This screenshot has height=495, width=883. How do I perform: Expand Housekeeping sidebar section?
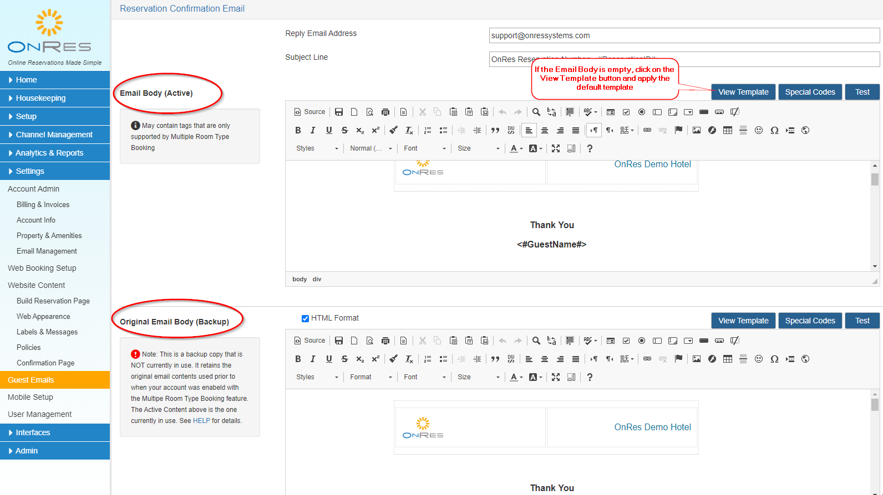click(55, 98)
